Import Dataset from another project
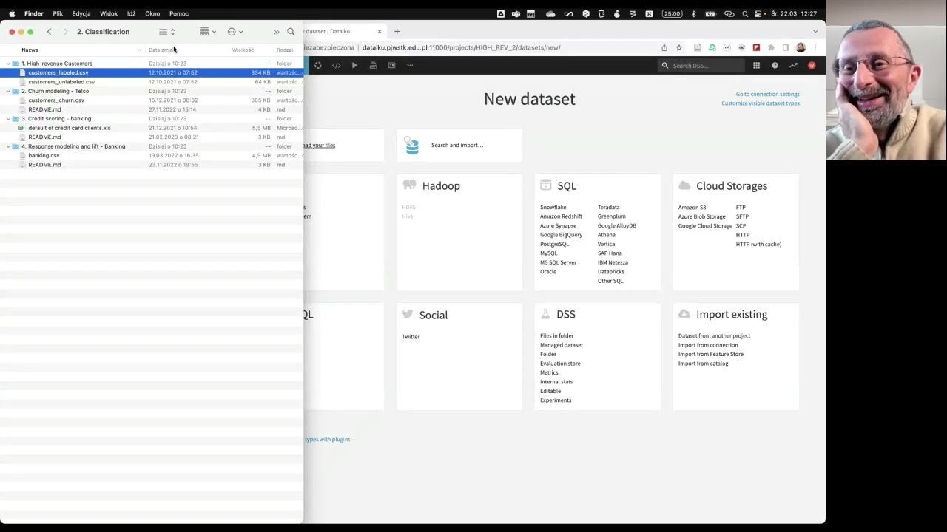The height and width of the screenshot is (532, 947). (714, 335)
